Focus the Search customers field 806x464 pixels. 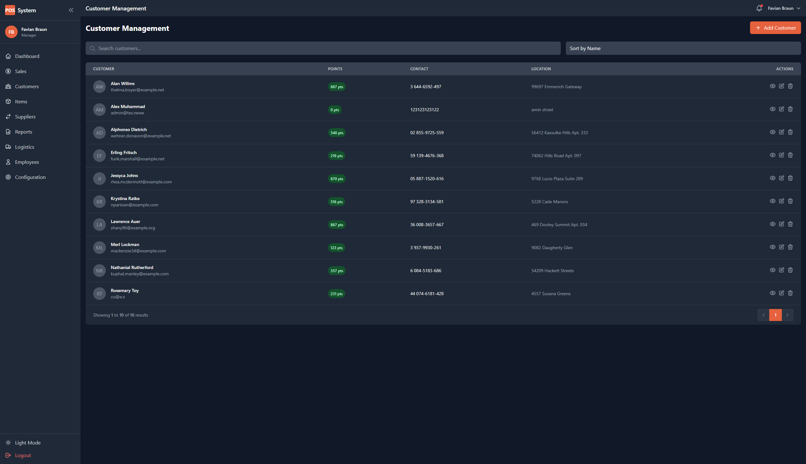[323, 48]
